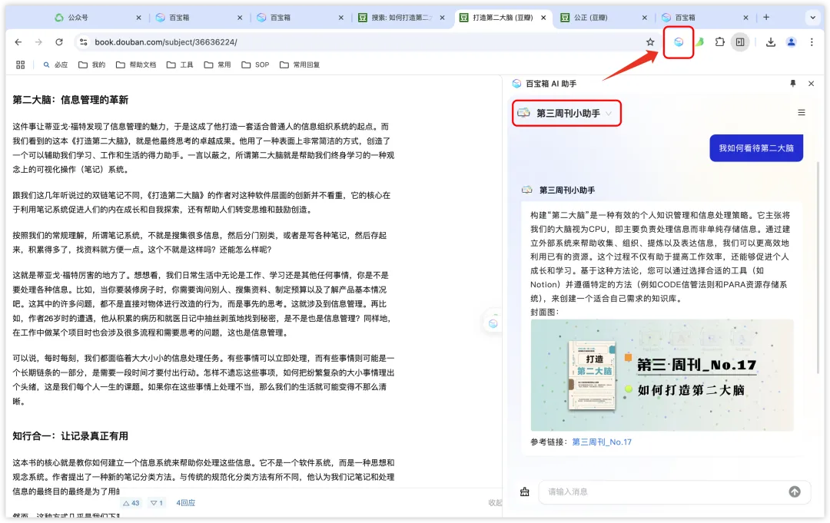Go forward in browser history
Viewport: 830px width, 523px height.
tap(38, 41)
